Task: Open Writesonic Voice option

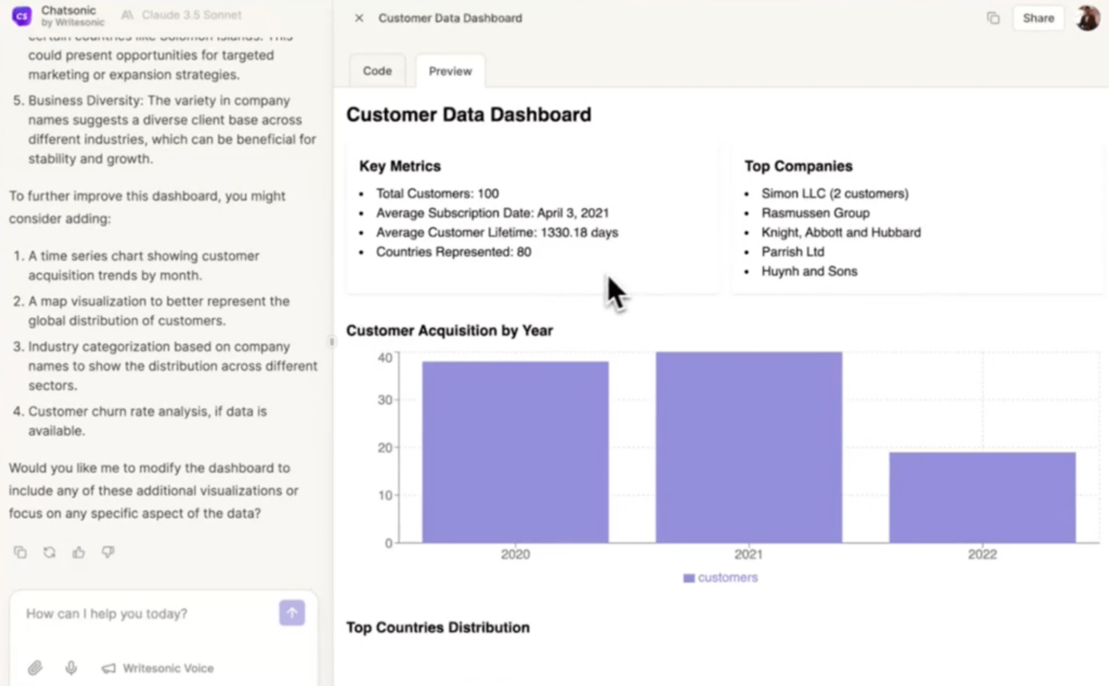Action: 158,668
